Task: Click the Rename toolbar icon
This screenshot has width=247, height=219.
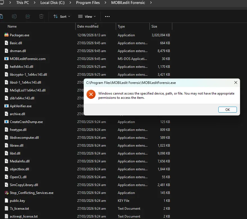Action: click(x=14, y=16)
